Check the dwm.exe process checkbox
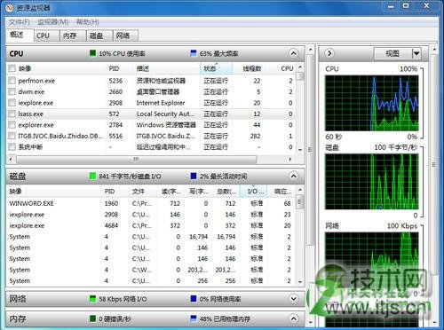The image size is (444, 330). pos(12,91)
